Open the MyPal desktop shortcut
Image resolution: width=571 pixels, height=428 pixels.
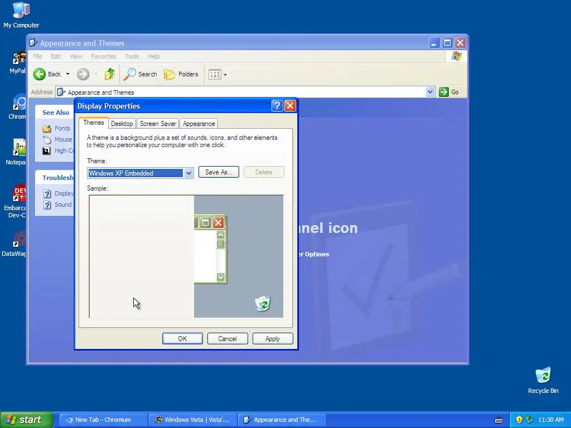pos(17,62)
